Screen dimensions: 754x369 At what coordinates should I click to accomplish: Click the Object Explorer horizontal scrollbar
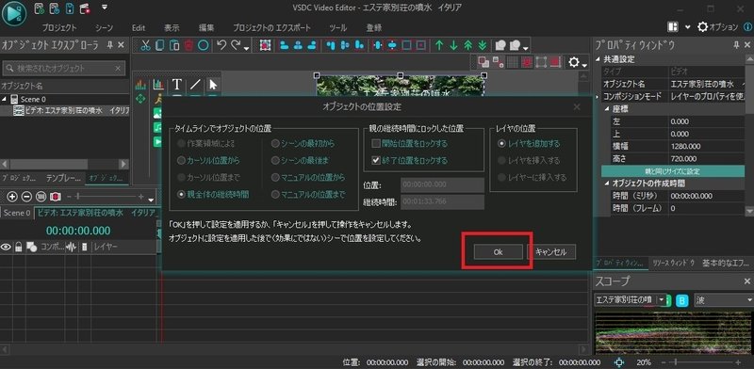click(64, 165)
